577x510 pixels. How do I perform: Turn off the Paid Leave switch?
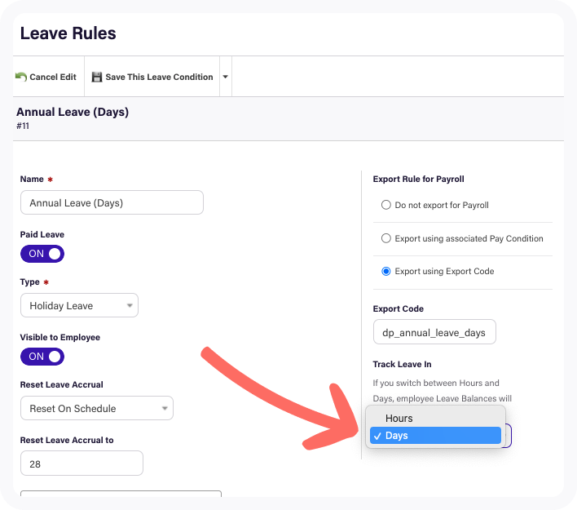click(42, 254)
